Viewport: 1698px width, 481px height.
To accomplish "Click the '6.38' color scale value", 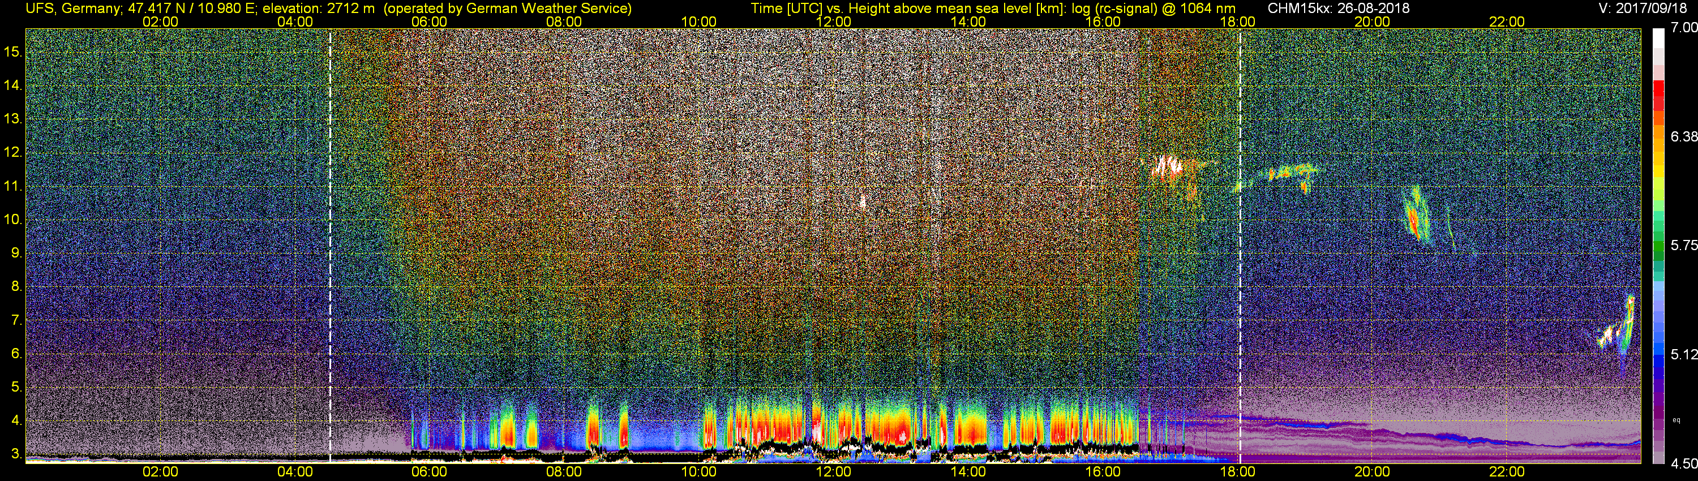I will [x=1683, y=136].
